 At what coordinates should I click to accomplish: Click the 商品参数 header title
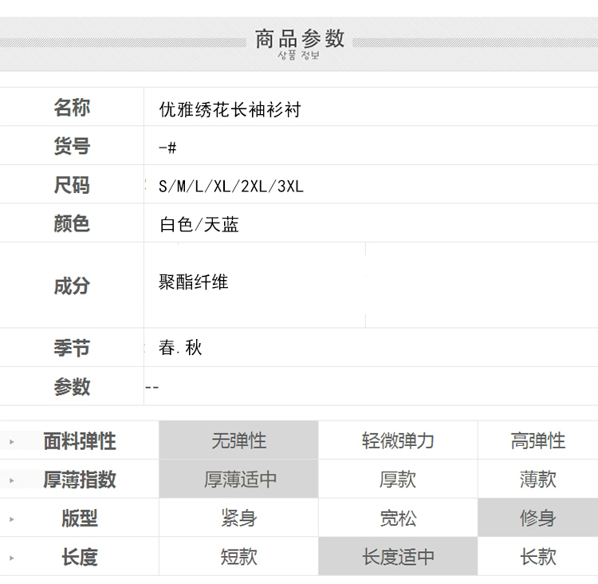(x=299, y=38)
